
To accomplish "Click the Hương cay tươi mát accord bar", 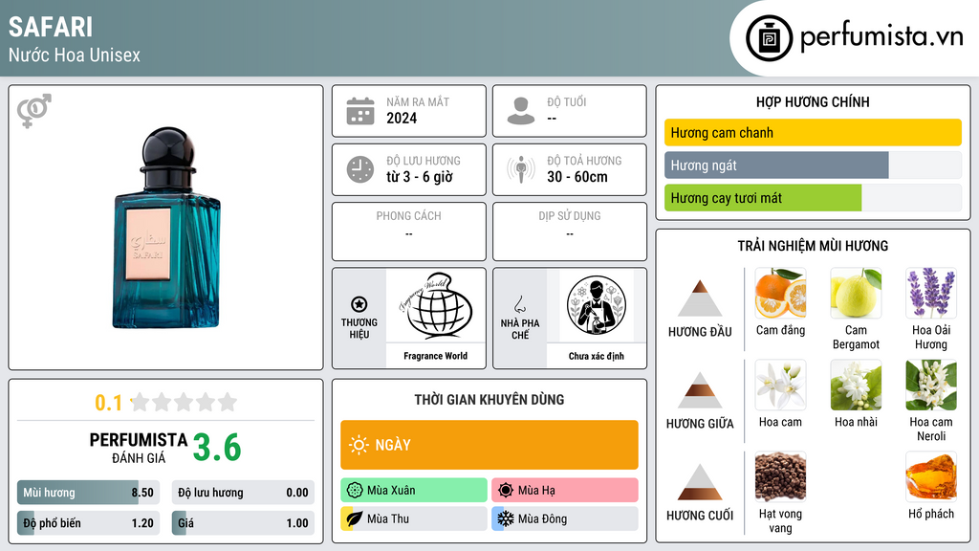I will click(813, 197).
